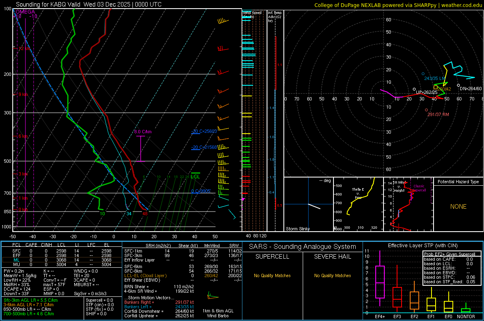This screenshot has height=321, width=484.
Task: Click the maxT = 57F value
Action: tap(54, 285)
